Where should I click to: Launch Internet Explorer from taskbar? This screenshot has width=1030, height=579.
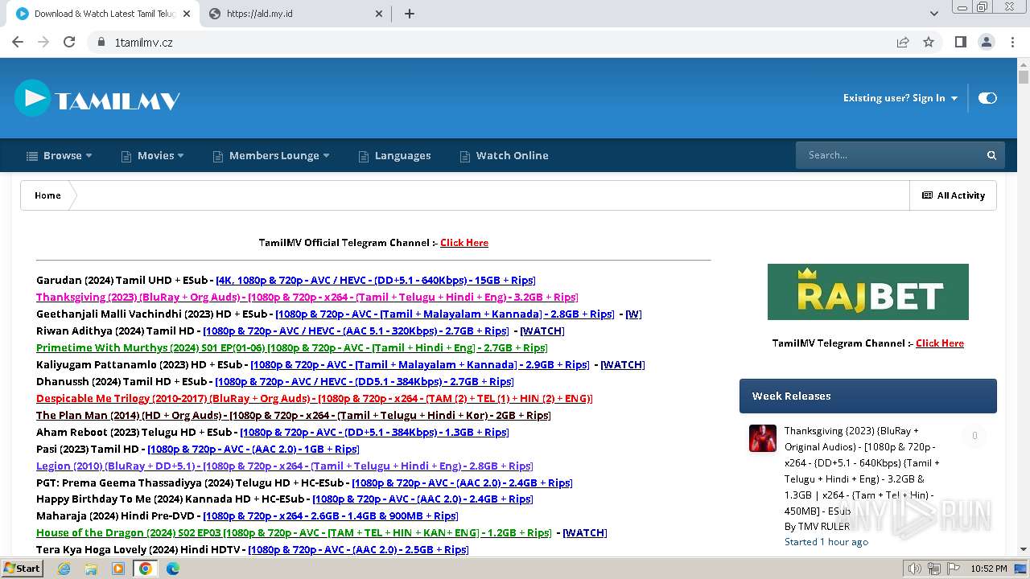coord(64,569)
